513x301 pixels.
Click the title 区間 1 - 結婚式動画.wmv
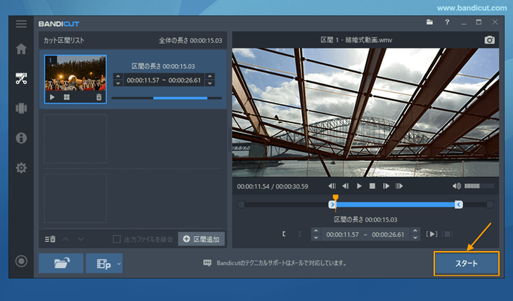coord(356,40)
